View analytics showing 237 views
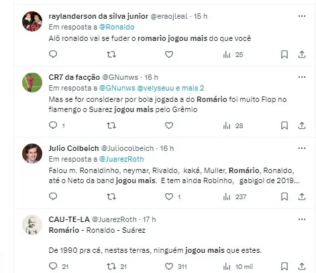The width and height of the screenshot is (316, 273). pyautogui.click(x=234, y=197)
